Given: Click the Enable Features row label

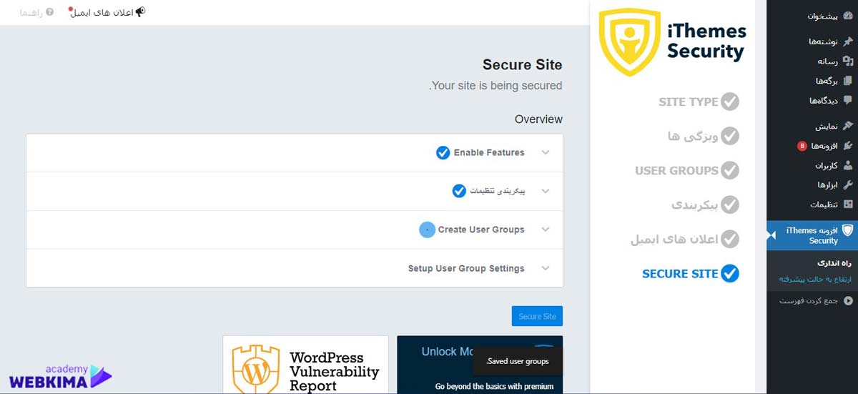Looking at the screenshot, I should 489,152.
